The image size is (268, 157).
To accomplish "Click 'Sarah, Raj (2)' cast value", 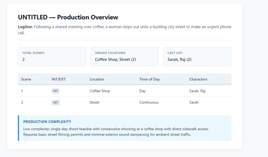I will tap(179, 59).
